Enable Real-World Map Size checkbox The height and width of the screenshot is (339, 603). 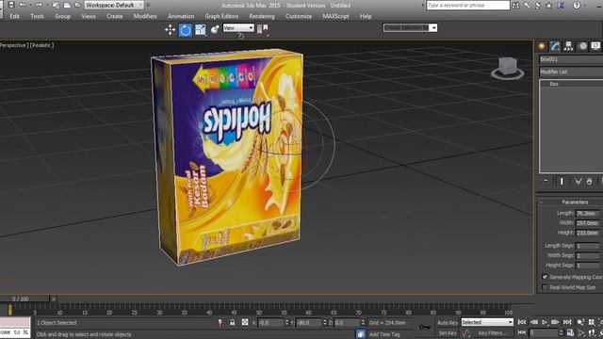coord(545,286)
